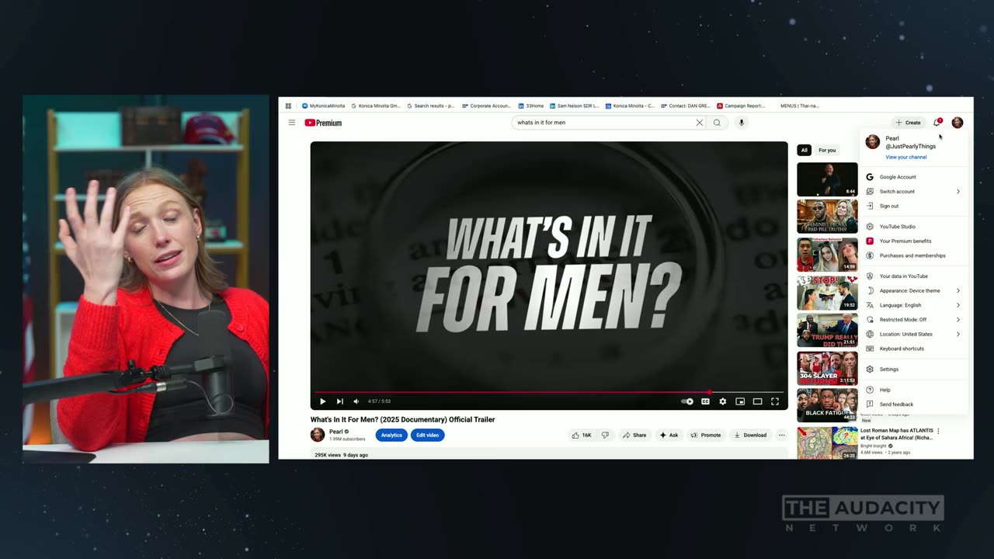The height and width of the screenshot is (559, 994).
Task: Click the Edit video button
Action: [x=428, y=435]
